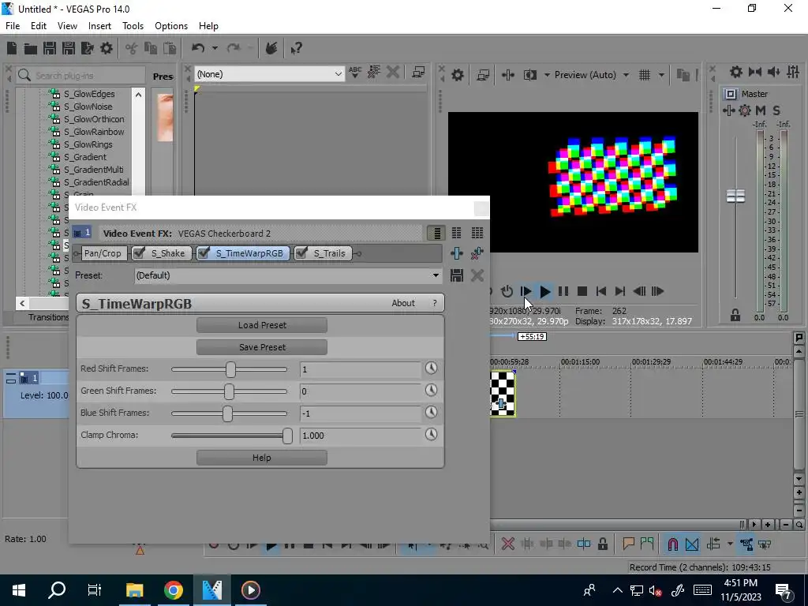
Task: Toggle the preview overlays grid icon
Action: click(x=645, y=75)
